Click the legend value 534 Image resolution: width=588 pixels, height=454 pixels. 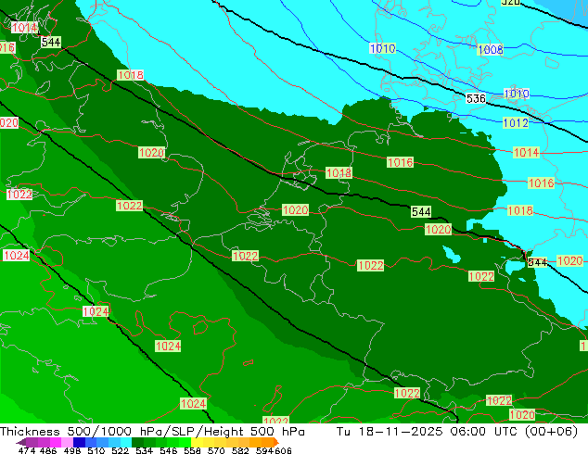(144, 450)
